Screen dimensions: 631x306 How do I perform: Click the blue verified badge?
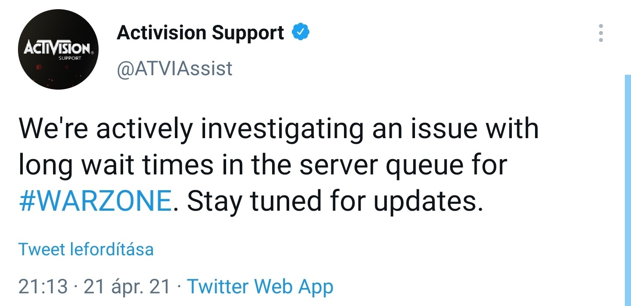click(301, 32)
